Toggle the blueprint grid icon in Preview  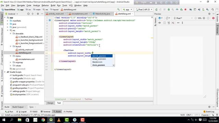(164, 23)
